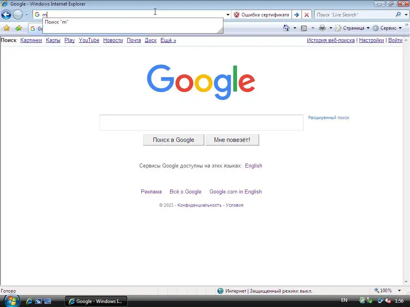Click the Google favicon in address bar
The image size is (410, 307).
(x=37, y=15)
